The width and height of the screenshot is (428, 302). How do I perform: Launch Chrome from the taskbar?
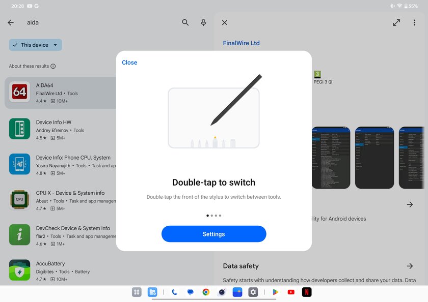click(206, 292)
